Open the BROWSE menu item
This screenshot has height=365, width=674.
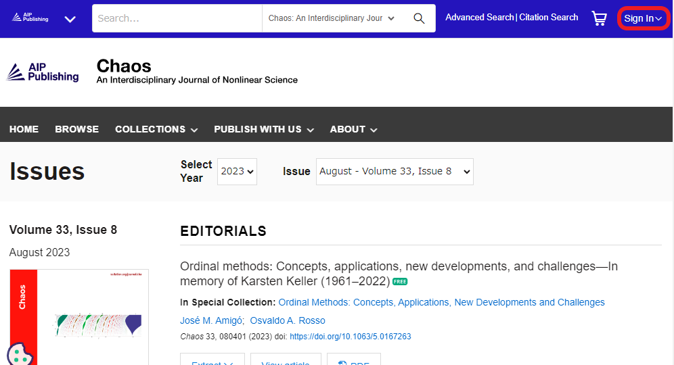tap(77, 129)
